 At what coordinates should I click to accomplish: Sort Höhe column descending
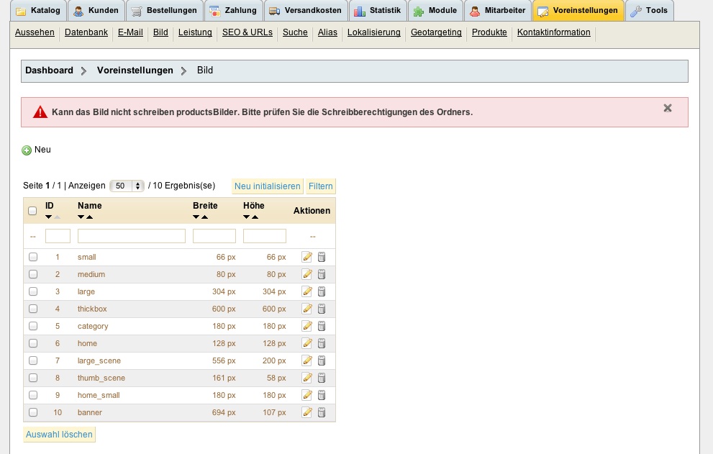click(x=247, y=217)
